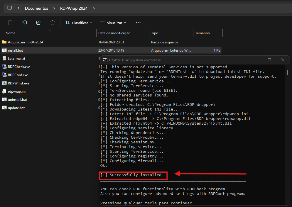The image size is (292, 207).
Task: Expand chevron after RDPWrap 2024 breadcrumb
Action: coord(94,8)
